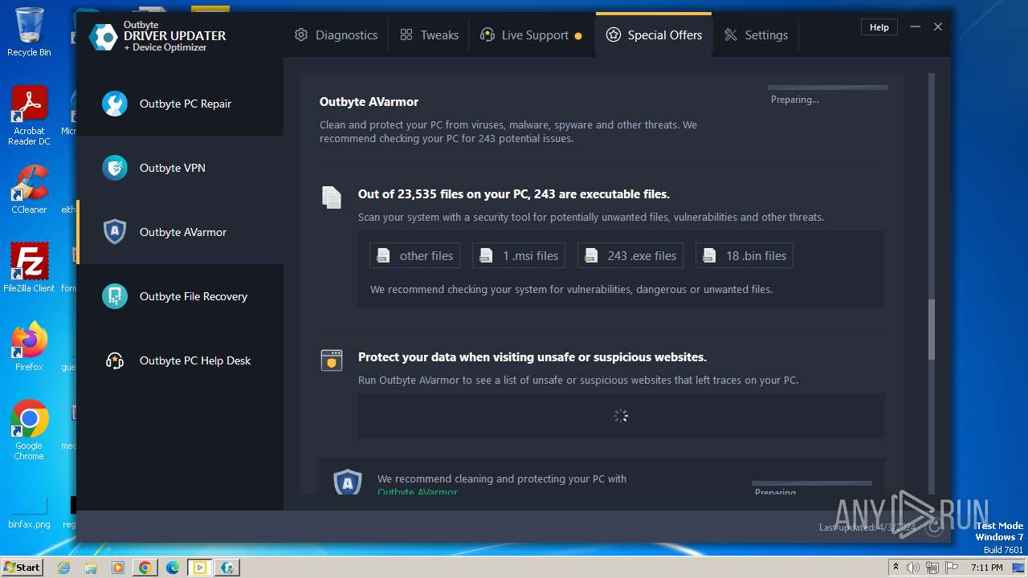Go to the Settings tab
This screenshot has width=1028, height=578.
click(x=756, y=35)
